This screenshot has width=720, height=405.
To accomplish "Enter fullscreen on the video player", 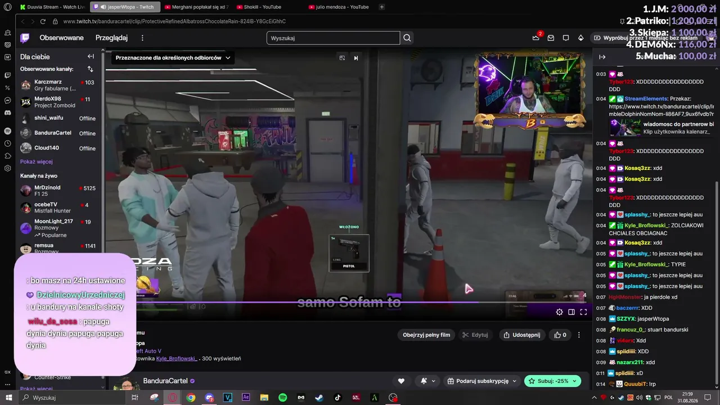I will 583,312.
